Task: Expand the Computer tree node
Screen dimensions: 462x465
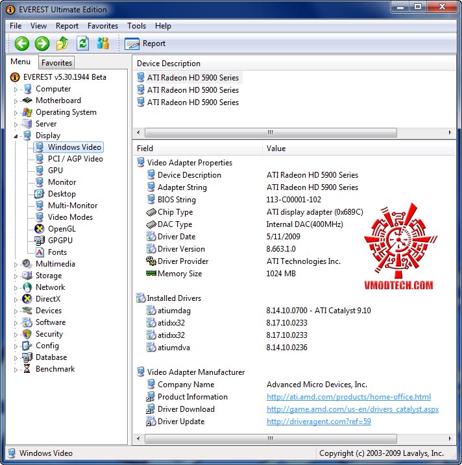Action: tap(16, 89)
